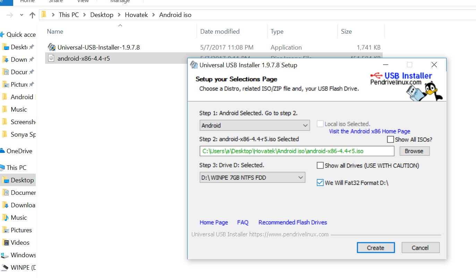Click the folder icon in the address bar
476x278 pixels.
(43, 15)
